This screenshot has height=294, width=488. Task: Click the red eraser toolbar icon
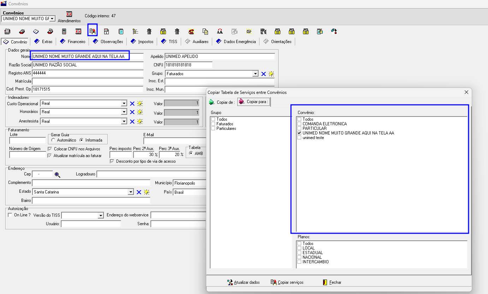[x=22, y=31]
